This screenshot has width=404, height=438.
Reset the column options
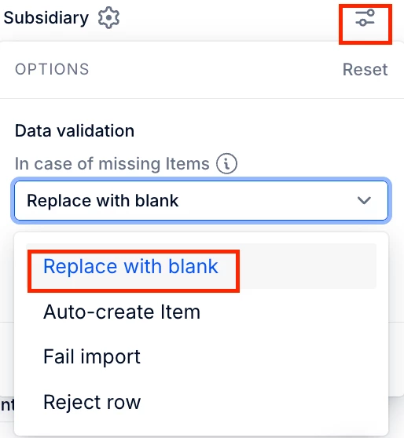(x=365, y=69)
